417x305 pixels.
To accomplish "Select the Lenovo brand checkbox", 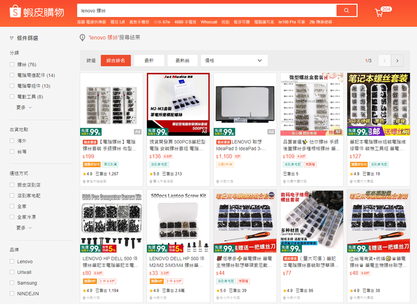I will pos(12,261).
